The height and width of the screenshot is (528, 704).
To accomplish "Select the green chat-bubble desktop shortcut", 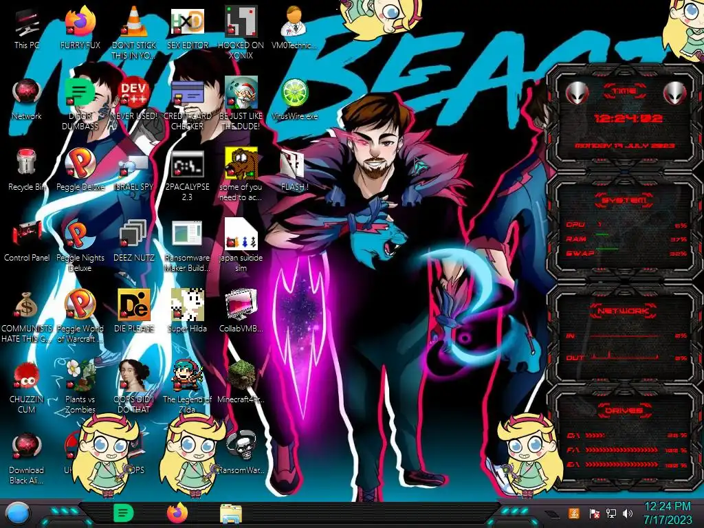I will point(80,103).
